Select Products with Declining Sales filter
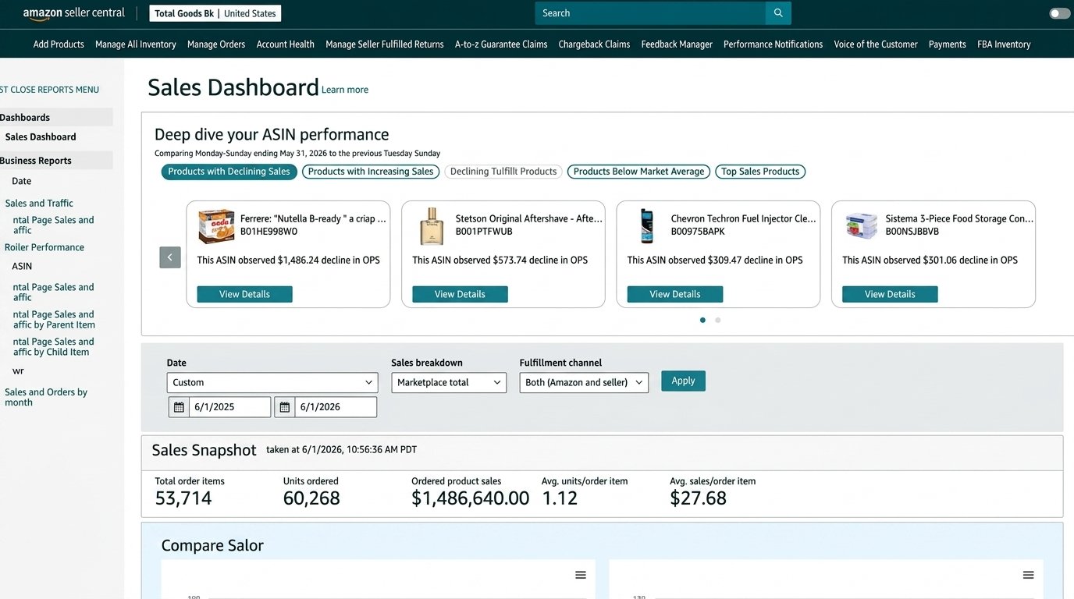The image size is (1074, 599). click(229, 172)
